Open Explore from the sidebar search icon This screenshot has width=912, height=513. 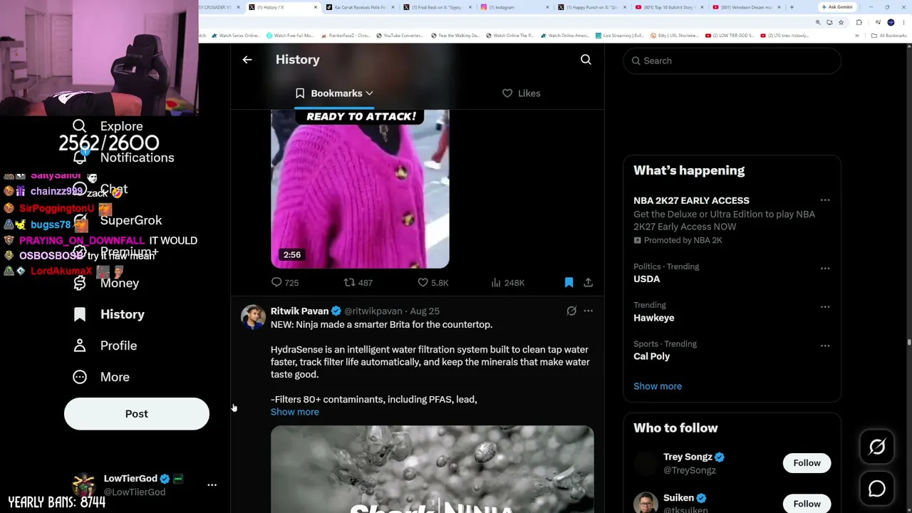pyautogui.click(x=79, y=126)
